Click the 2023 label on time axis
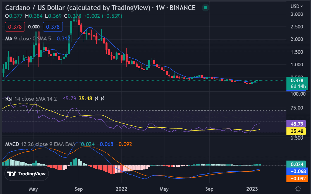Image resolution: width=311 pixels, height=194 pixels. point(252,189)
